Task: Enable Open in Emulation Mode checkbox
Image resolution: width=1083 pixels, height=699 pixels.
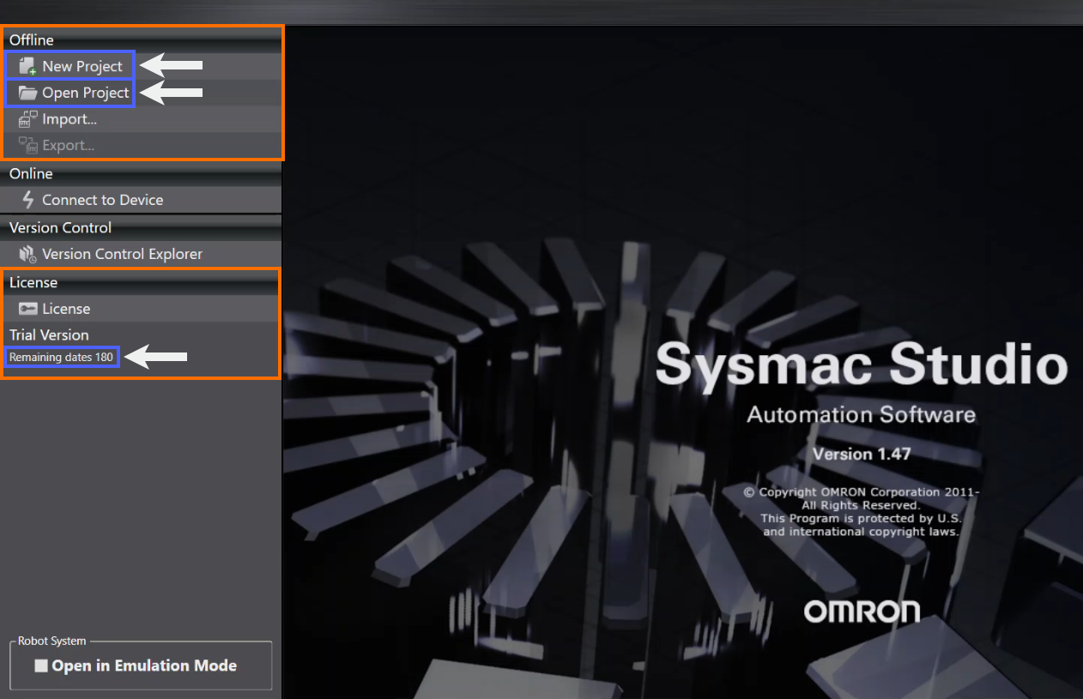Action: (41, 666)
